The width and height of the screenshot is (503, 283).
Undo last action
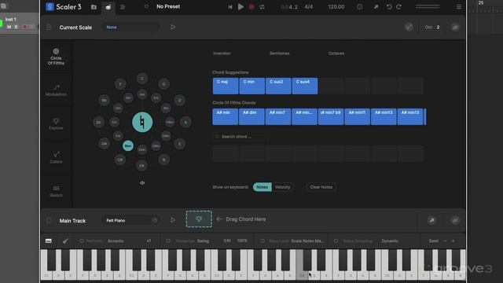coord(389,7)
